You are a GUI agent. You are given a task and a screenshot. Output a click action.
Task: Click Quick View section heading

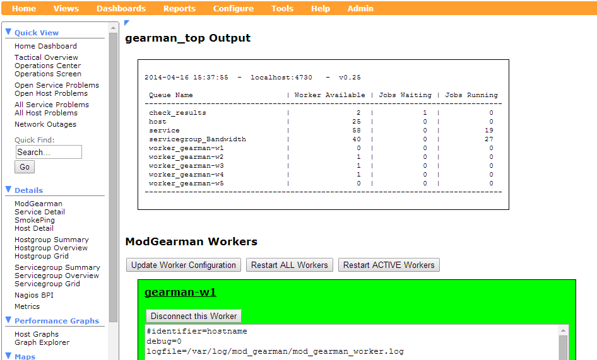click(37, 33)
